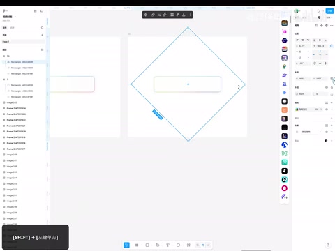Image resolution: width=335 pixels, height=251 pixels.
Task: Click the blue Share button
Action: (329, 11)
